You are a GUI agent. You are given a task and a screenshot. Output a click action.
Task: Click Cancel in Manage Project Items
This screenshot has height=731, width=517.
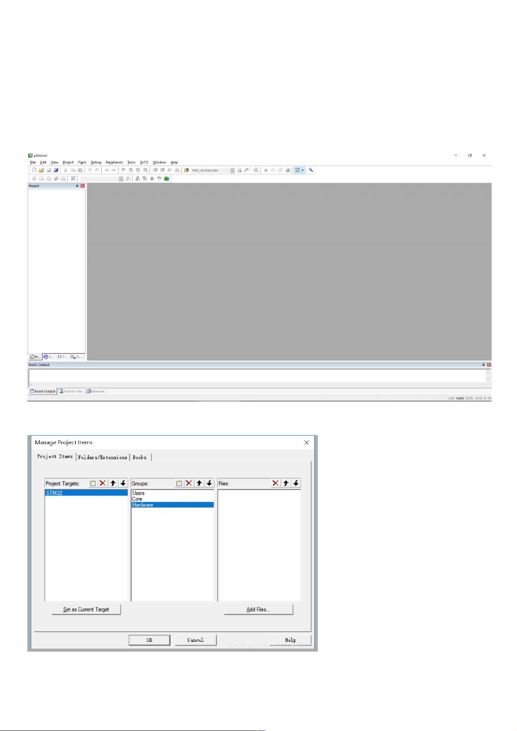point(195,640)
